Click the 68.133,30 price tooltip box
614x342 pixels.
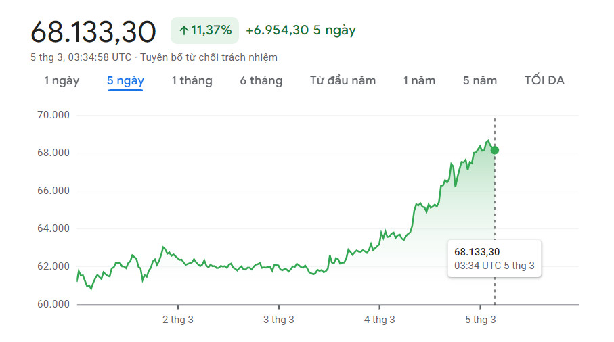point(494,258)
